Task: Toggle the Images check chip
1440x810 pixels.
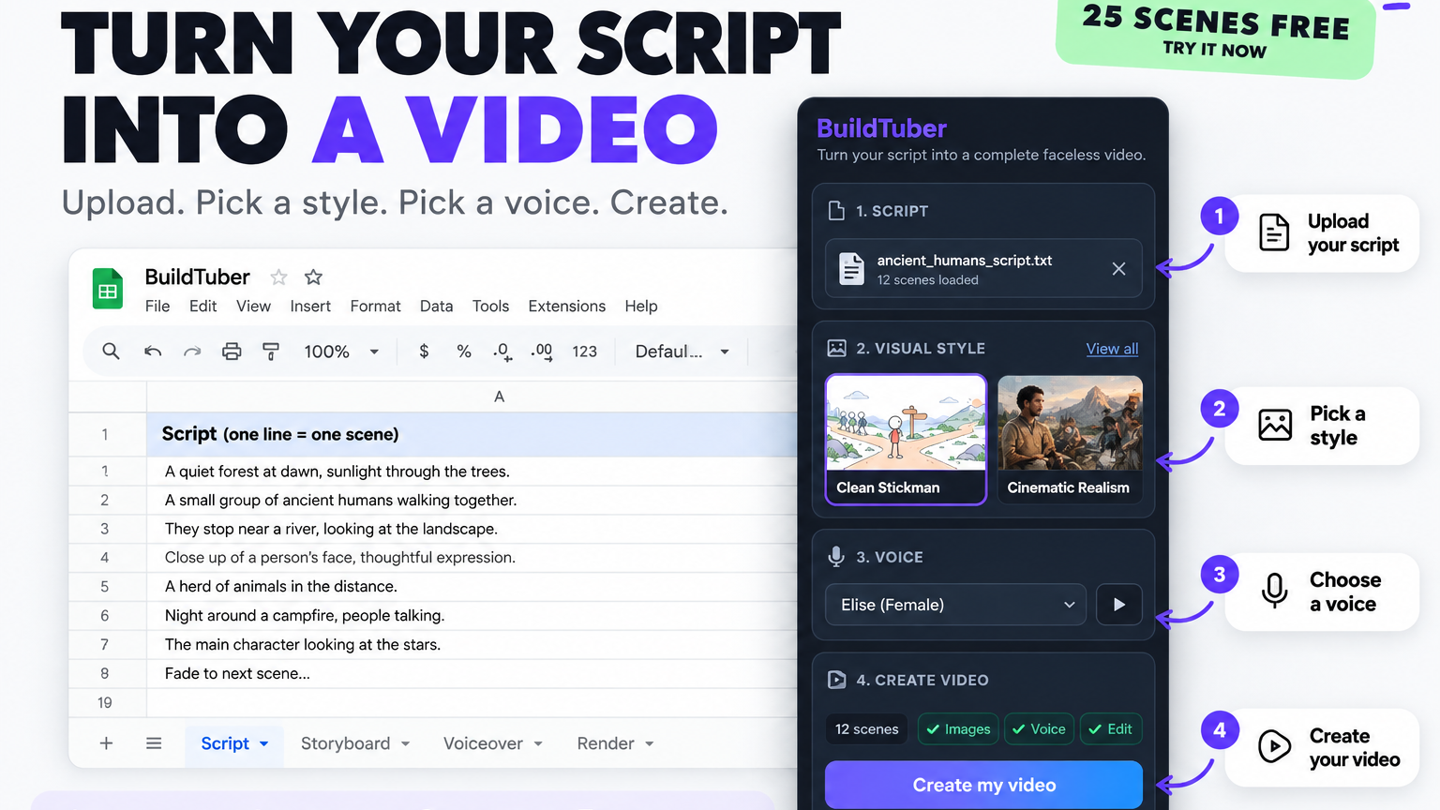Action: click(958, 729)
